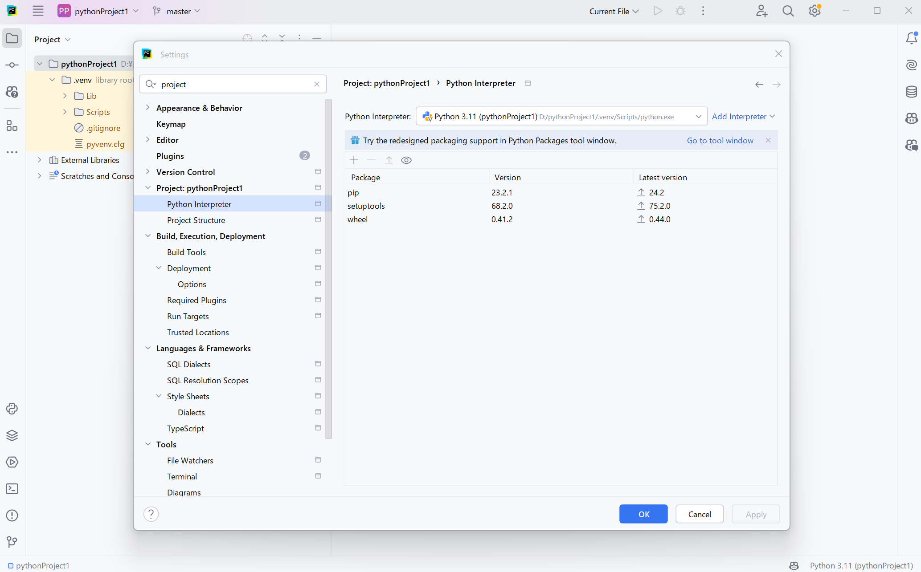Click the upgrade package arrow icon
This screenshot has width=921, height=572.
[x=389, y=160]
